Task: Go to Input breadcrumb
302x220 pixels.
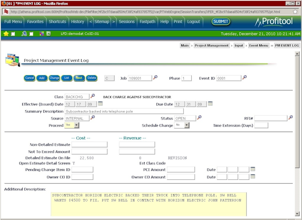Action: click(x=239, y=46)
